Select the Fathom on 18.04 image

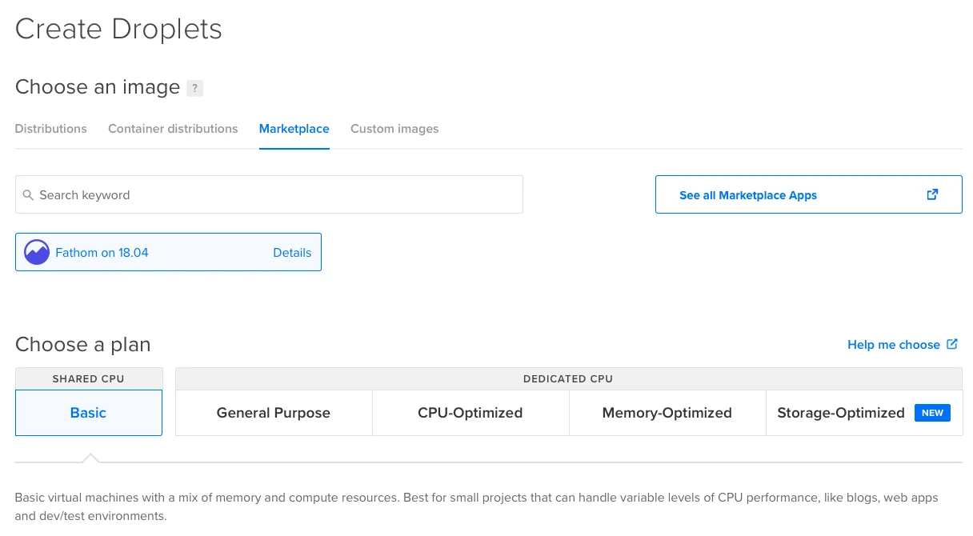pyautogui.click(x=102, y=253)
